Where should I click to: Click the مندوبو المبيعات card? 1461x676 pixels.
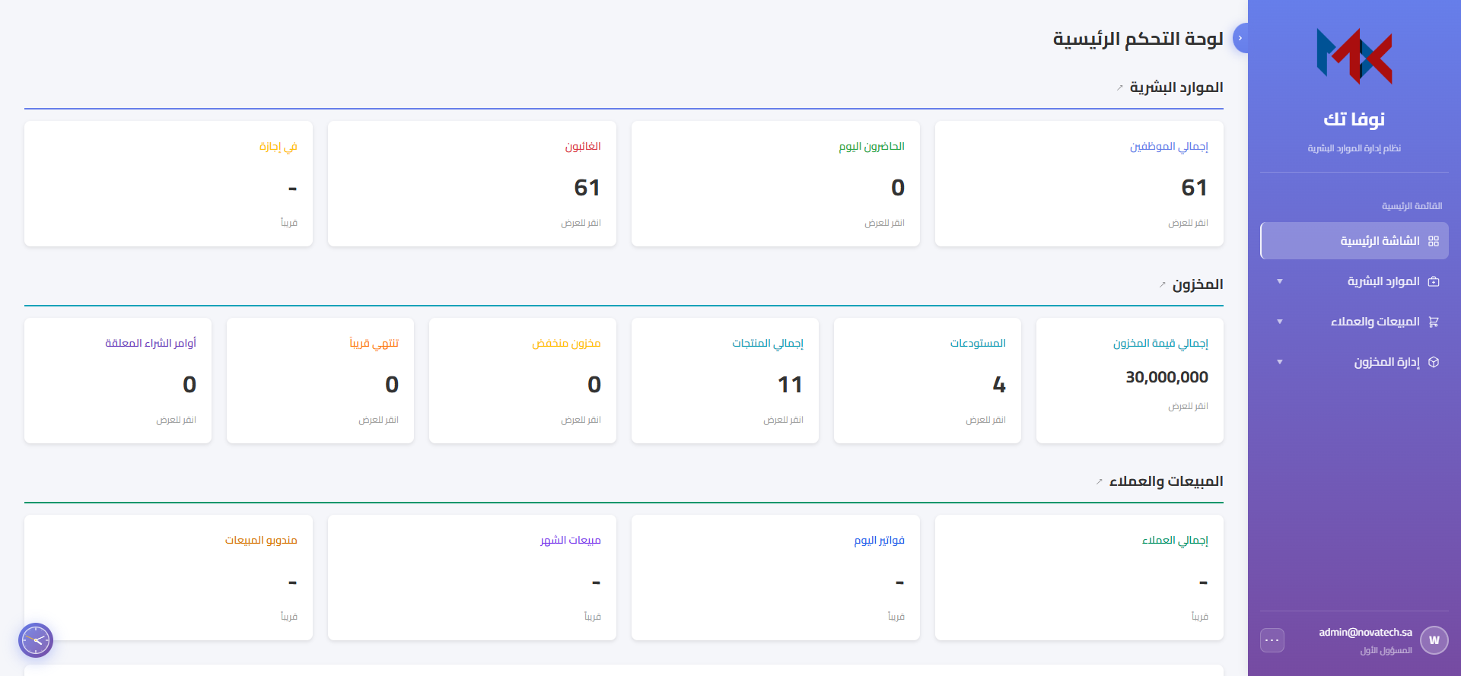(x=168, y=577)
